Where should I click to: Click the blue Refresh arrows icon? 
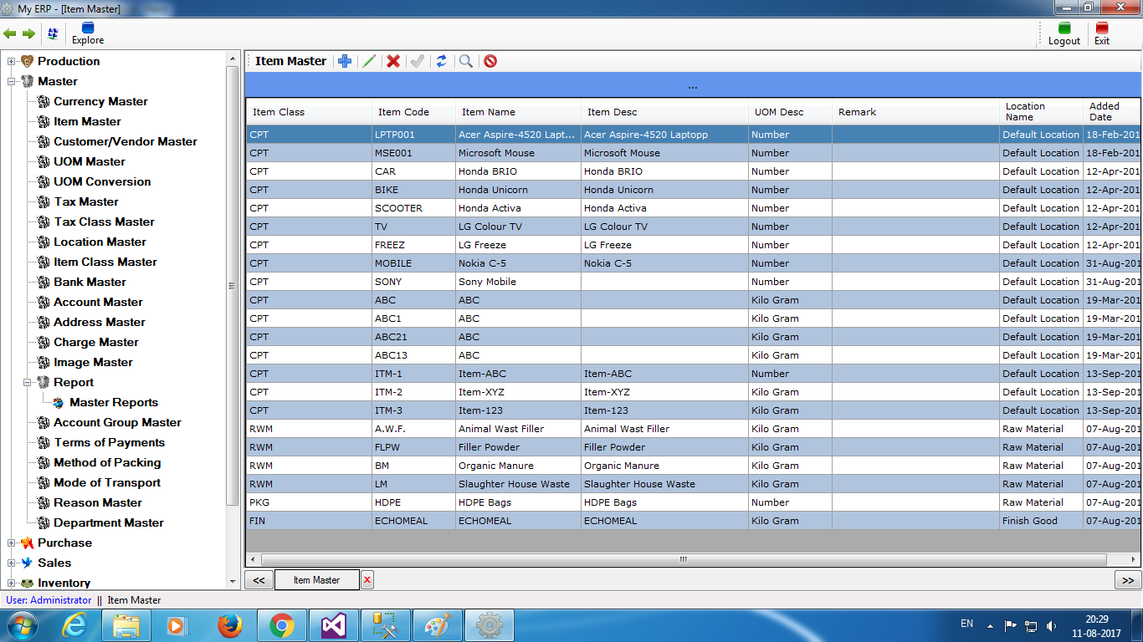(441, 61)
